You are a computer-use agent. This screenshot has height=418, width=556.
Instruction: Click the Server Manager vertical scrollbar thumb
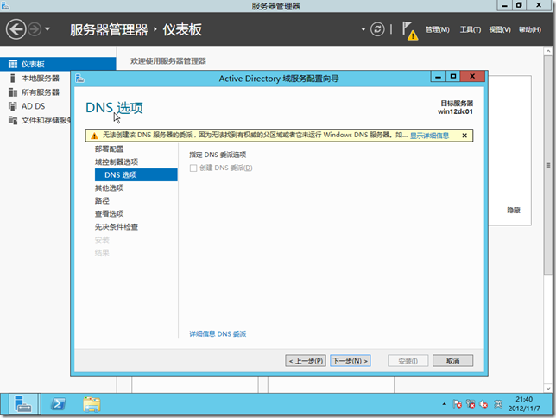click(548, 164)
